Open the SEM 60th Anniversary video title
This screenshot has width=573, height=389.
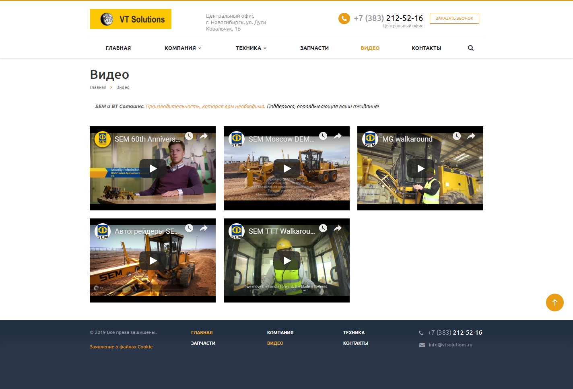(147, 139)
